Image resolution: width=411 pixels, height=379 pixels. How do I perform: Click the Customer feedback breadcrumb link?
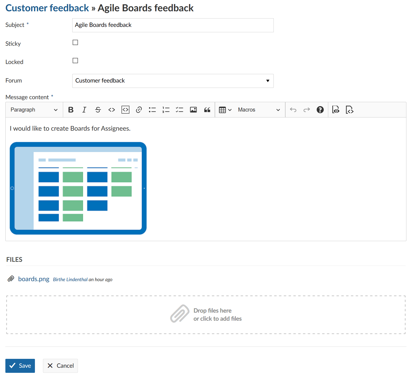pos(47,8)
